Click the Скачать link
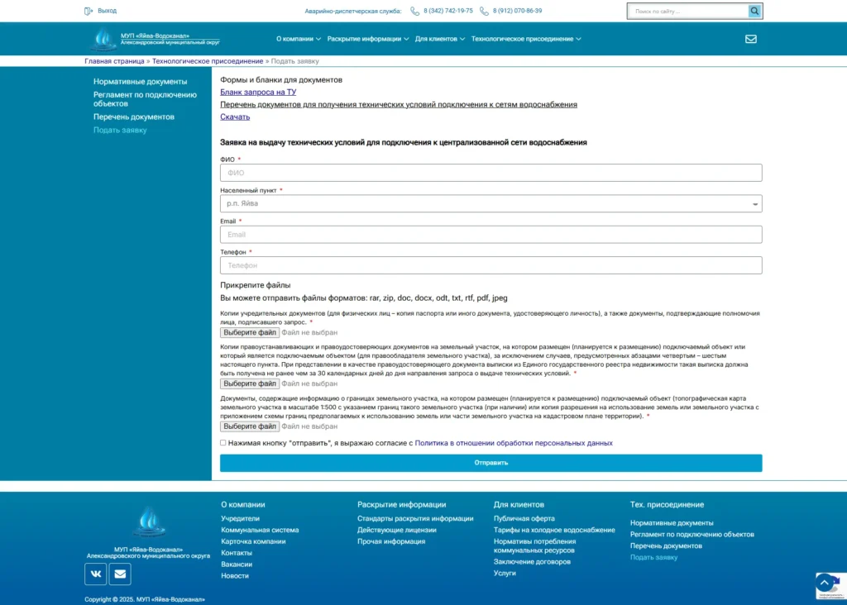 coord(234,117)
